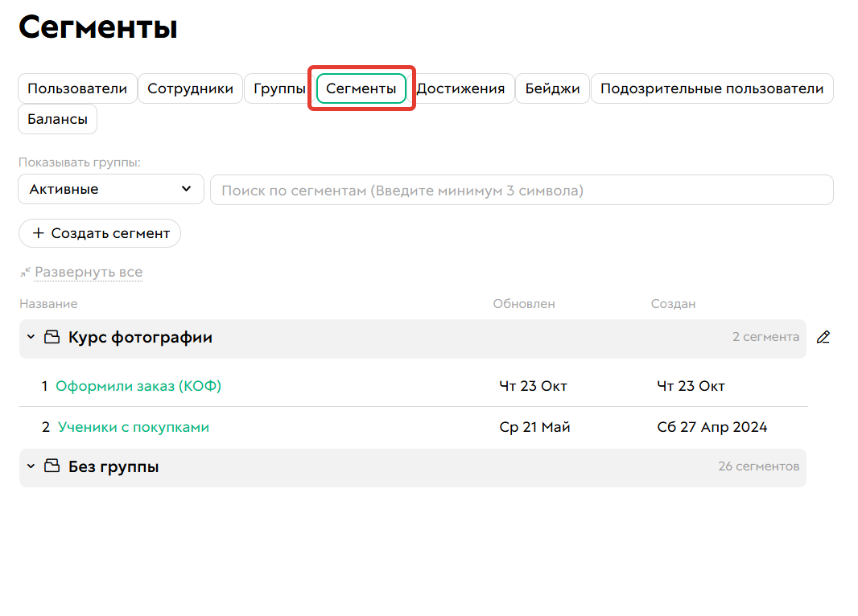Switch to the Пользователи tab

(x=76, y=88)
